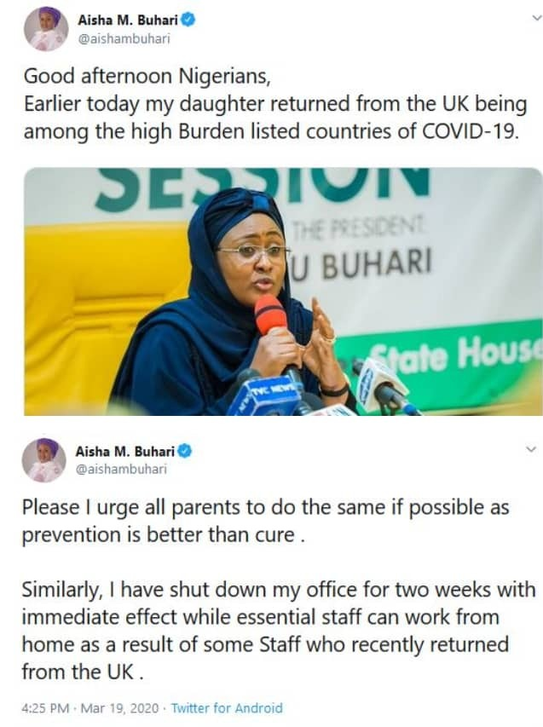
Task: Click the @aishambuhari handle in the first tweet
Action: pyautogui.click(x=123, y=38)
